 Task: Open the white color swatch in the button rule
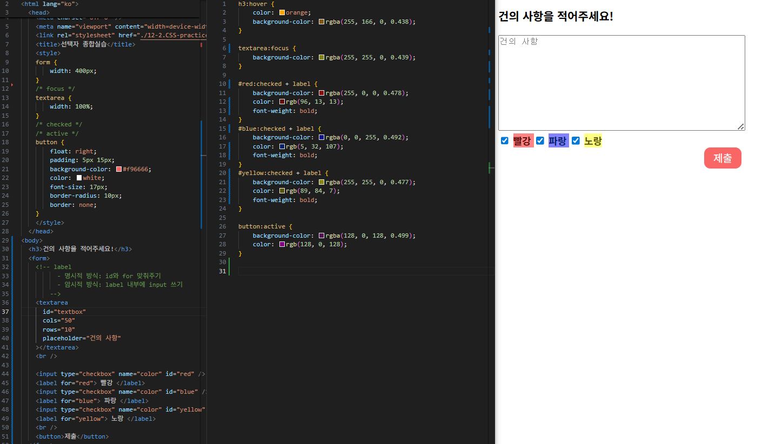pyautogui.click(x=79, y=178)
